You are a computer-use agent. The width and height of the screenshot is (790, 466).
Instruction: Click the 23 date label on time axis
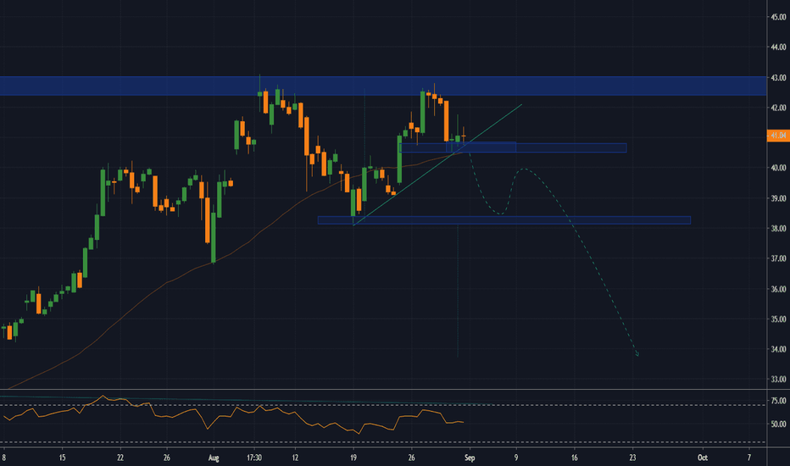pyautogui.click(x=633, y=458)
